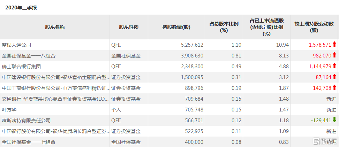Select 中国建设银行-银华富裕主题 row name
The image size is (339, 147).
pyautogui.click(x=55, y=77)
